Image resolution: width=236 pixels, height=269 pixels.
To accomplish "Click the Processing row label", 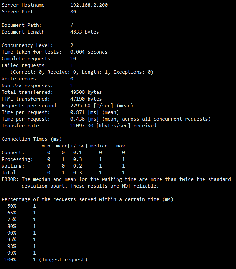I will (17, 159).
